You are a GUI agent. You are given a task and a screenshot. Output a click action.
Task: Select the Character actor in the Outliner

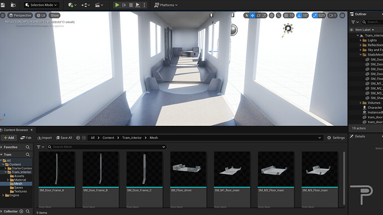point(375,107)
